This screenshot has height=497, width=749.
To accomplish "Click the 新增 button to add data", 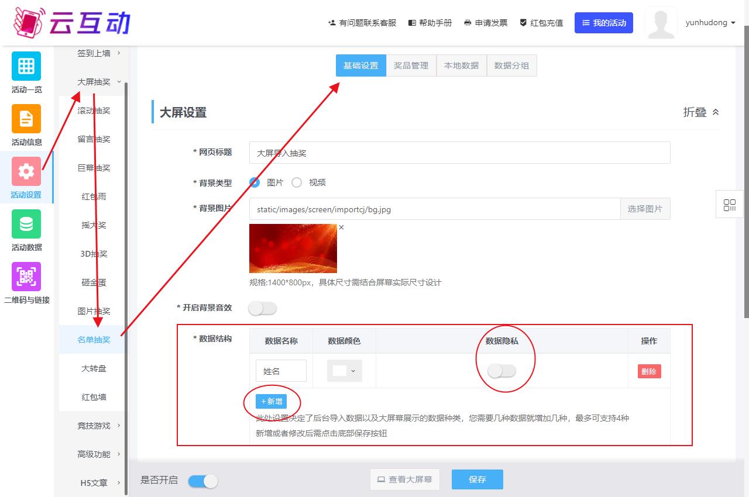I will coord(271,402).
